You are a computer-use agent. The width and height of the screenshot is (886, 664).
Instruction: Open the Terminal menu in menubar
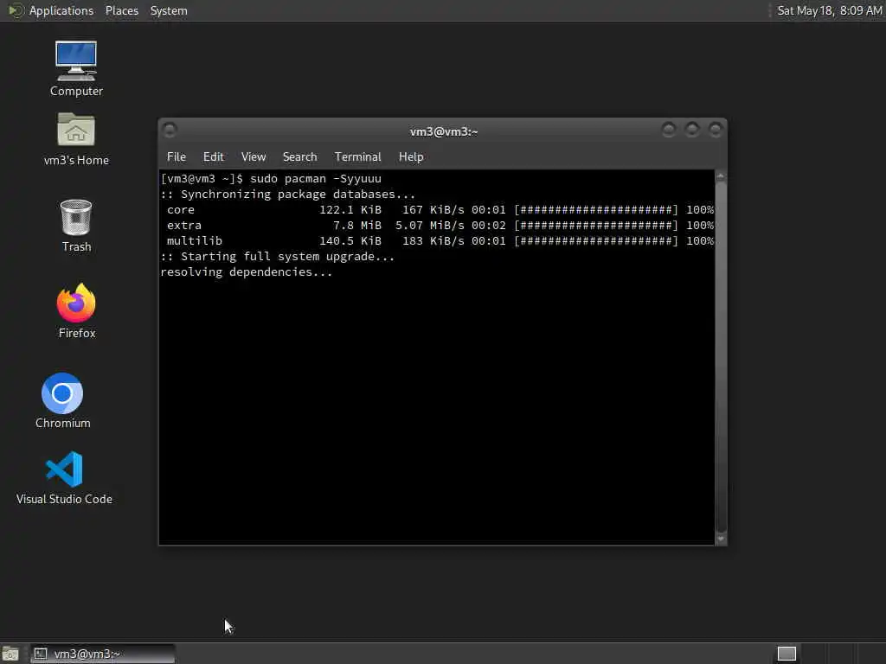(x=357, y=157)
